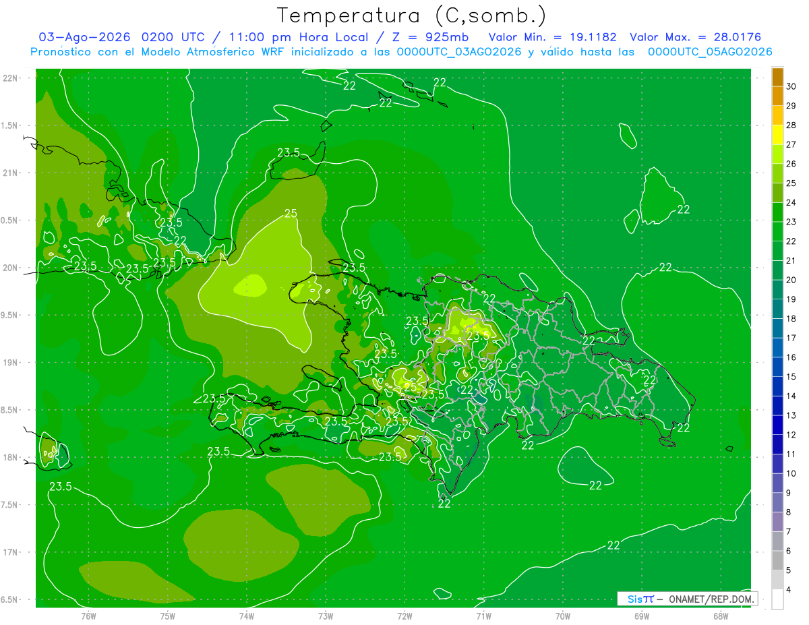
Task: Pick the green colorbar swatch between 22 and 23
Action: (777, 231)
